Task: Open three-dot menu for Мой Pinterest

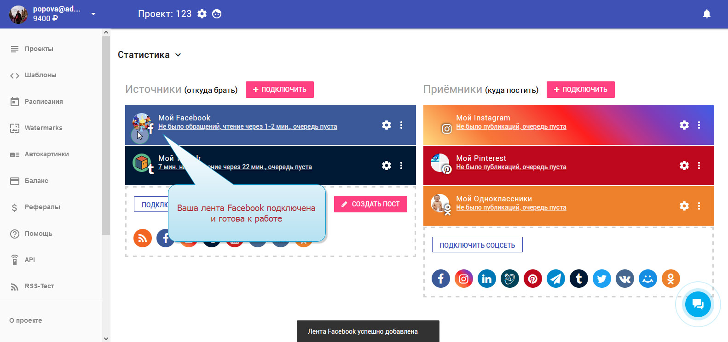Action: point(699,165)
